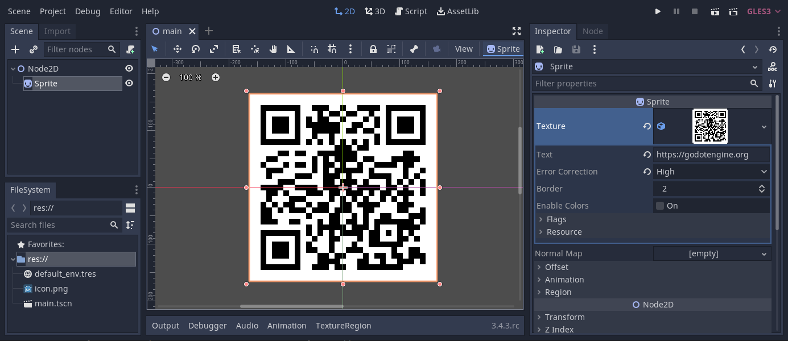Activate the Rotate Mode tool
Image resolution: width=788 pixels, height=341 pixels.
coord(196,49)
